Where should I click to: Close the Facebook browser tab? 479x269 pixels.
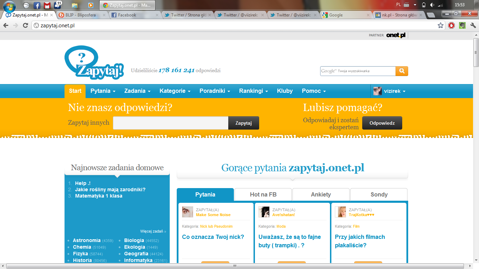coord(157,15)
